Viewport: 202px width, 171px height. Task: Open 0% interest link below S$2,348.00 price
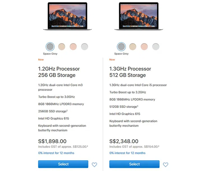tap(127, 153)
